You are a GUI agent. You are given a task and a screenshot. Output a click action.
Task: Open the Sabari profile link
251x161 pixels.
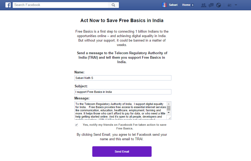tap(173, 5)
